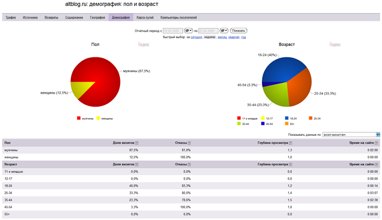This screenshot has width=382, height=220.
Task: Click the '35-44 (23,3%)' chart label
Action: [x=258, y=105]
